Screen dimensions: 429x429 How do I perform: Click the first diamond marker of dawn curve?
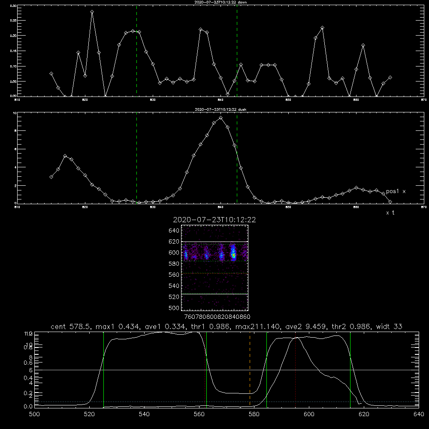51,74
